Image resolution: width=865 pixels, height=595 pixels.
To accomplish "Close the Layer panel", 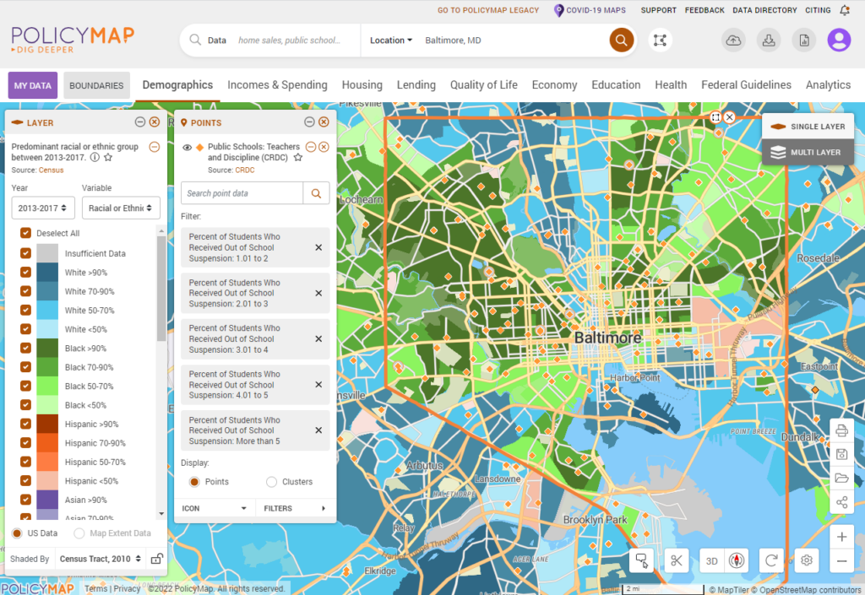I will [155, 122].
